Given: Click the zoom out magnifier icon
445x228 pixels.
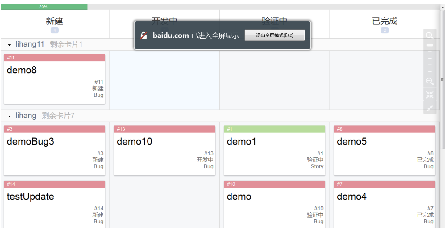Looking at the screenshot, I should click(x=430, y=81).
